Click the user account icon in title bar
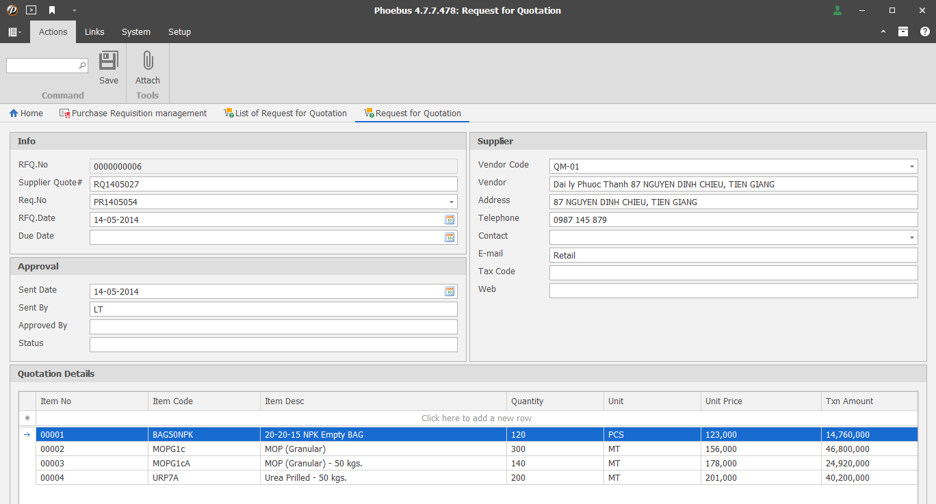Image resolution: width=936 pixels, height=504 pixels. pos(837,10)
